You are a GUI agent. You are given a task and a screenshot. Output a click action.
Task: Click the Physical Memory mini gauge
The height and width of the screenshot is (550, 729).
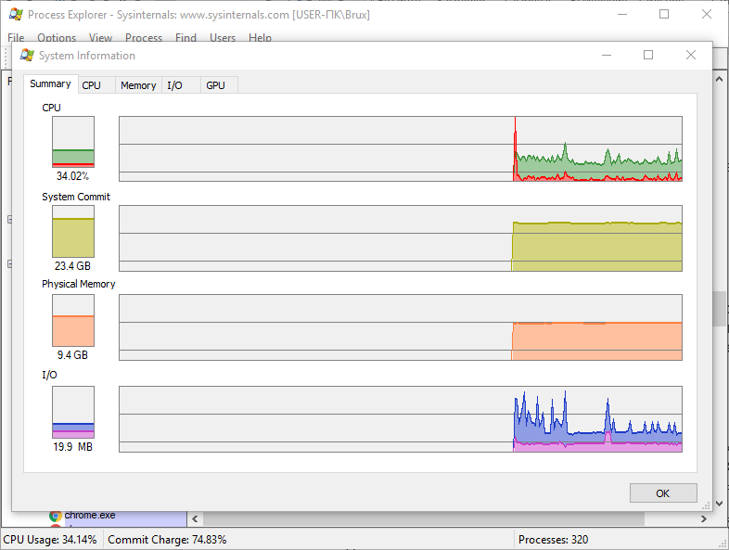[73, 320]
